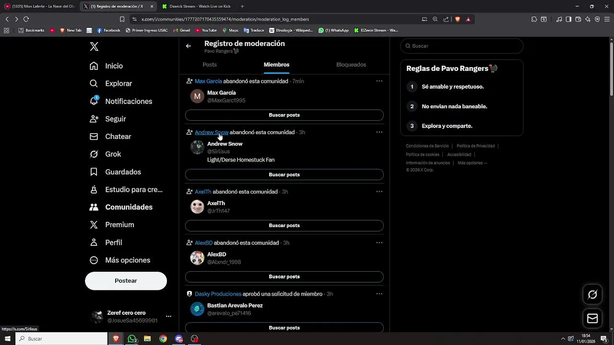Click the browser address bar URL

click(x=225, y=19)
